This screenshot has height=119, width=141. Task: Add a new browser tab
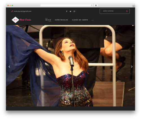click(x=134, y=6)
